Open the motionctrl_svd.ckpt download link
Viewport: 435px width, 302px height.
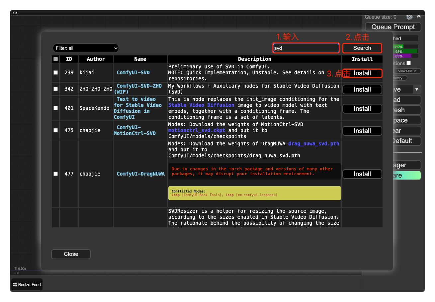tap(197, 130)
